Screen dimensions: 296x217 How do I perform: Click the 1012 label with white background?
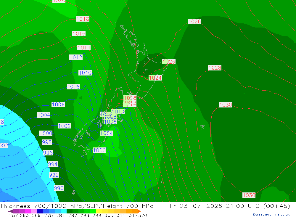click(x=76, y=57)
